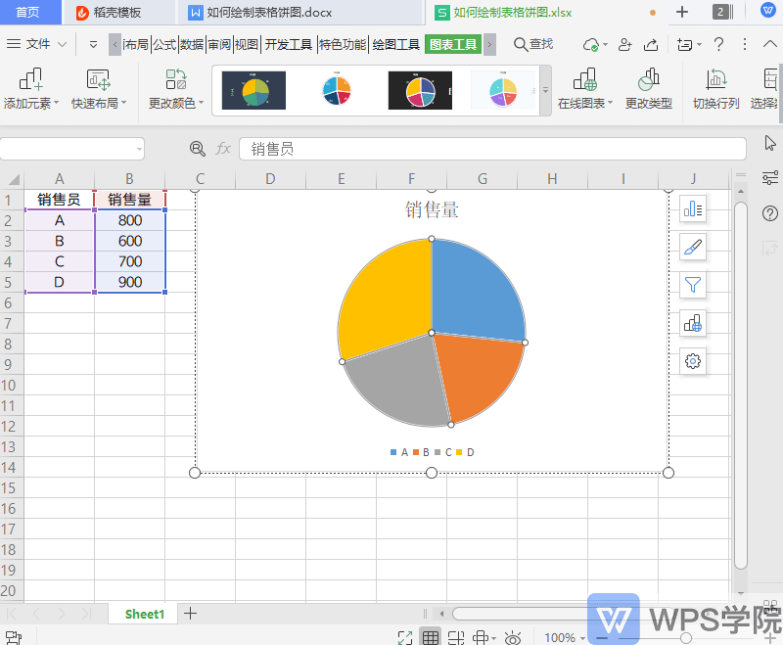Open the properties sliders icon in right sidebar

click(x=770, y=178)
